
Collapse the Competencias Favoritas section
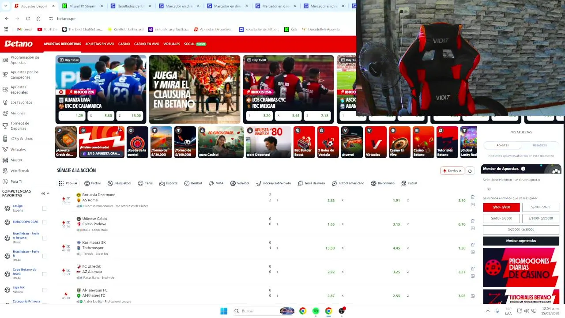(x=48, y=193)
